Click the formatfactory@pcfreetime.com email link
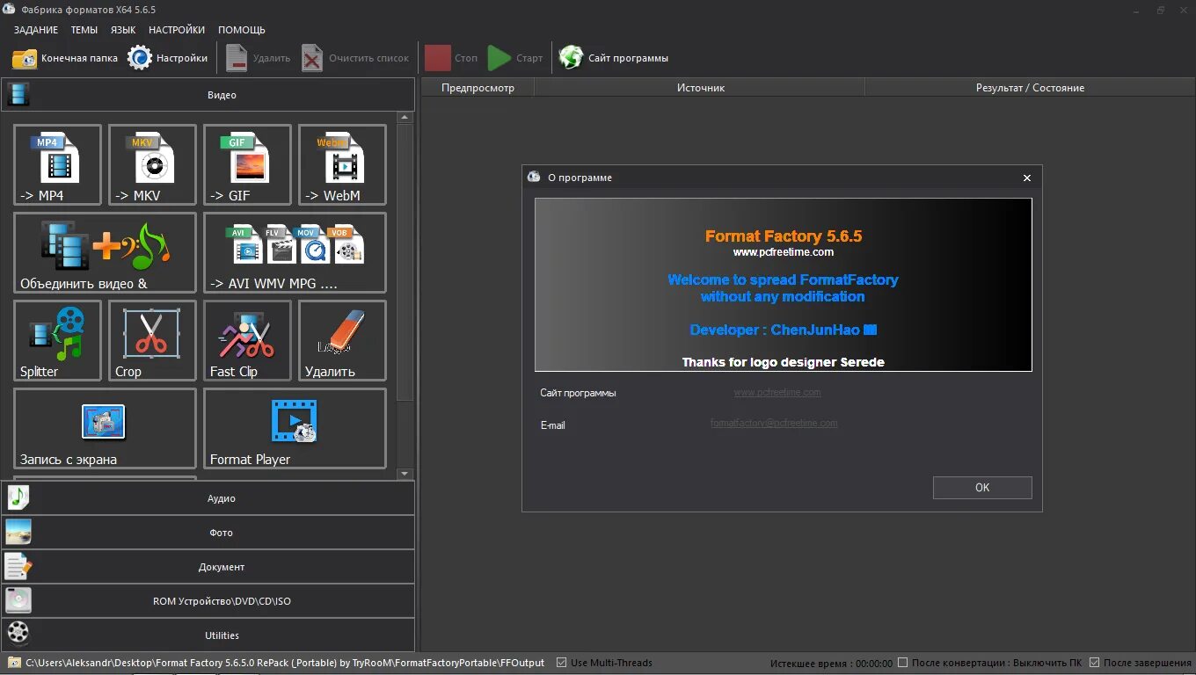1196x675 pixels. [x=774, y=424]
